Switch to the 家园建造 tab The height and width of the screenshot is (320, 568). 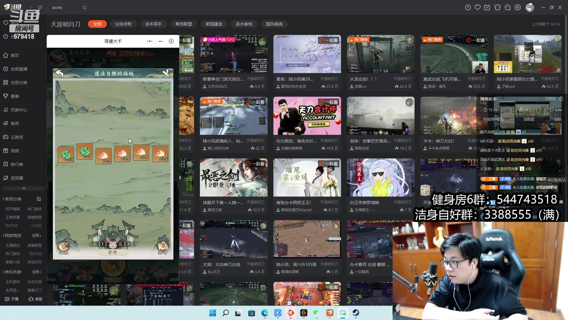(214, 24)
